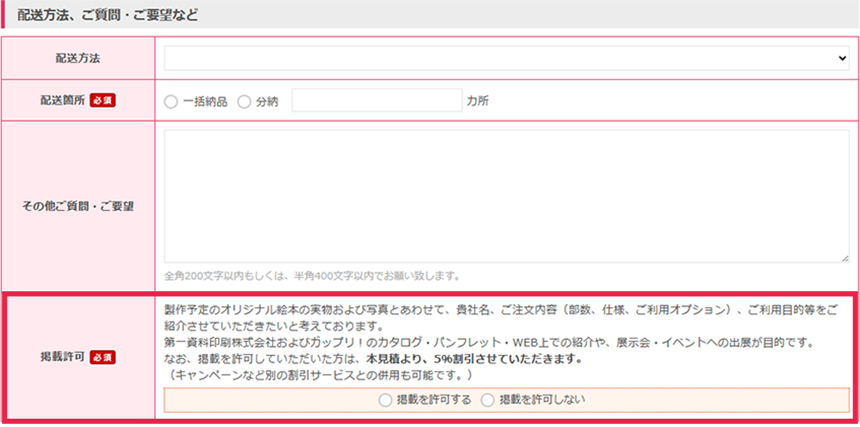Grab the textarea resize handle corner

[845, 258]
